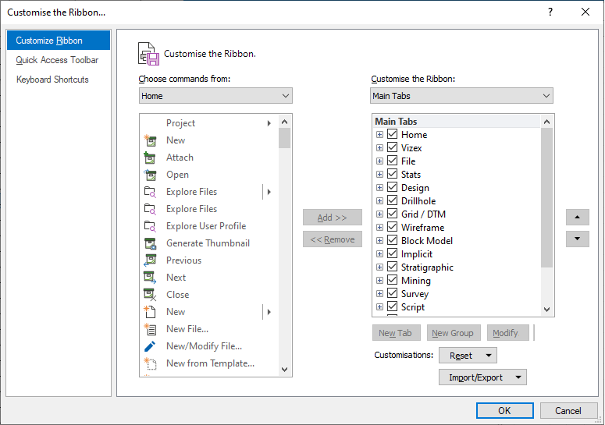The image size is (605, 425).
Task: Expand the Wireframe tree node
Action: tap(380, 228)
